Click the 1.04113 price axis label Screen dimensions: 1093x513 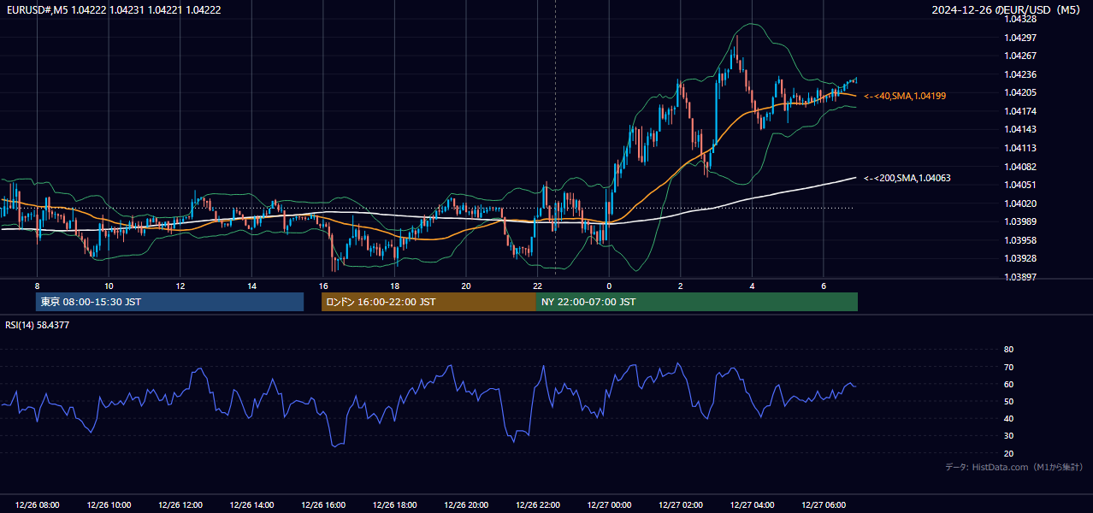pos(1019,148)
